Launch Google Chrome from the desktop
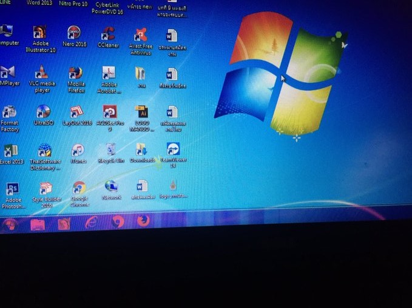 [x=79, y=188]
